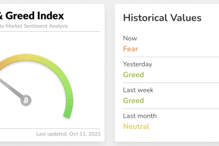Click the Last updated Oct 11, 2025 text
Screen dimensions: 219x146
click(68, 134)
